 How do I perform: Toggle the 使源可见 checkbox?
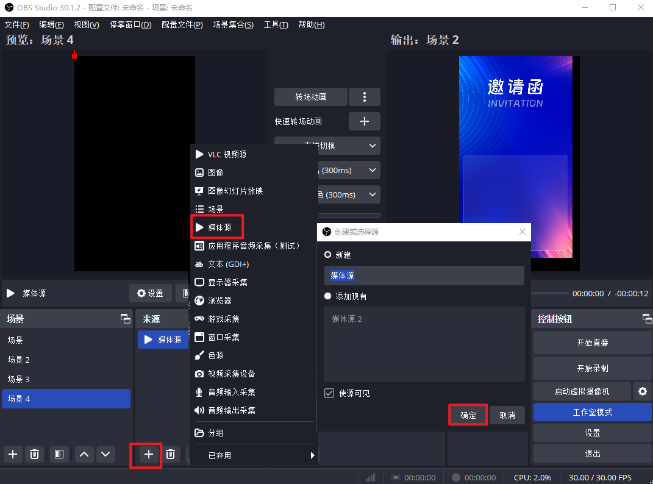click(x=329, y=393)
